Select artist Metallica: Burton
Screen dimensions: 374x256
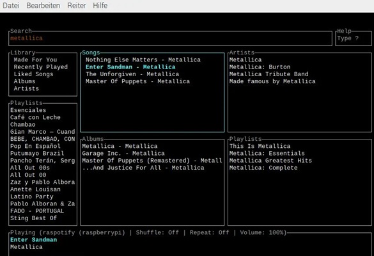[260, 67]
